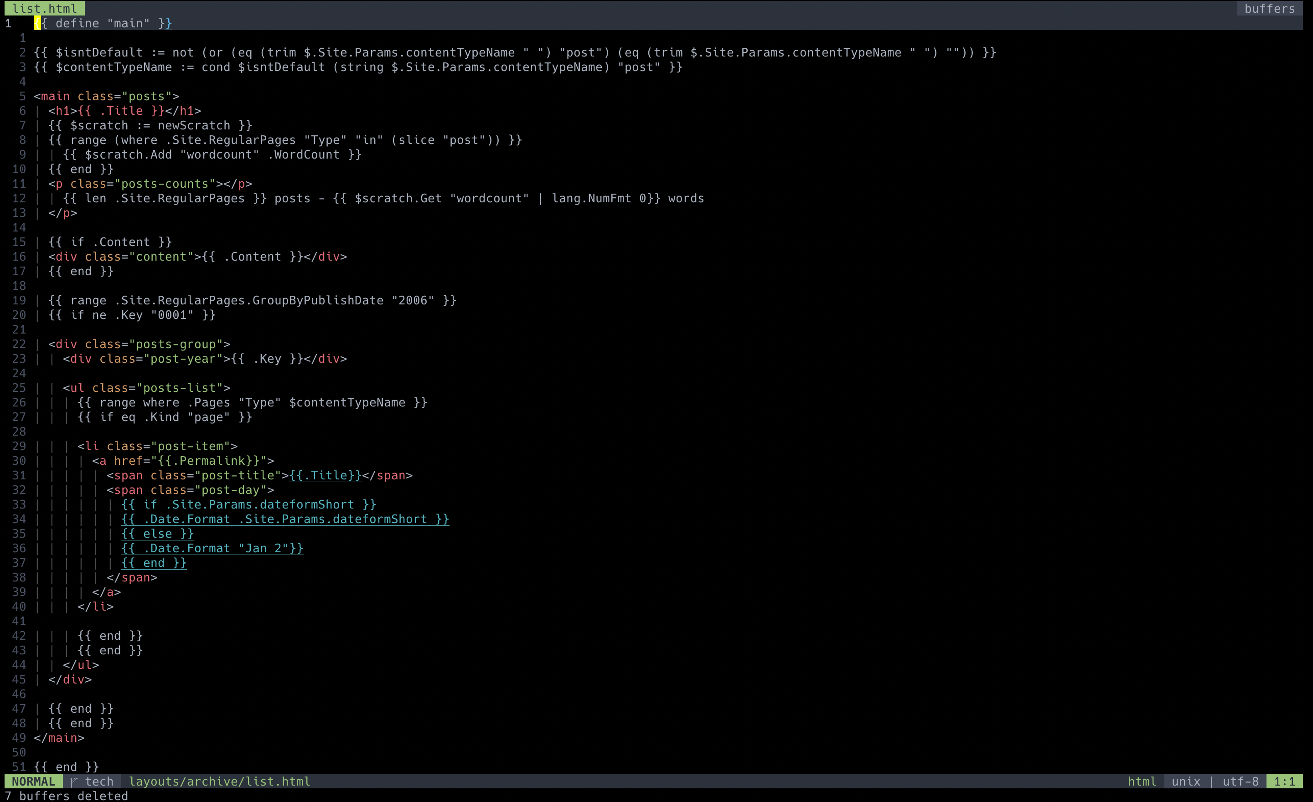Click the list.html buffer tab
1313x802 pixels.
[44, 8]
